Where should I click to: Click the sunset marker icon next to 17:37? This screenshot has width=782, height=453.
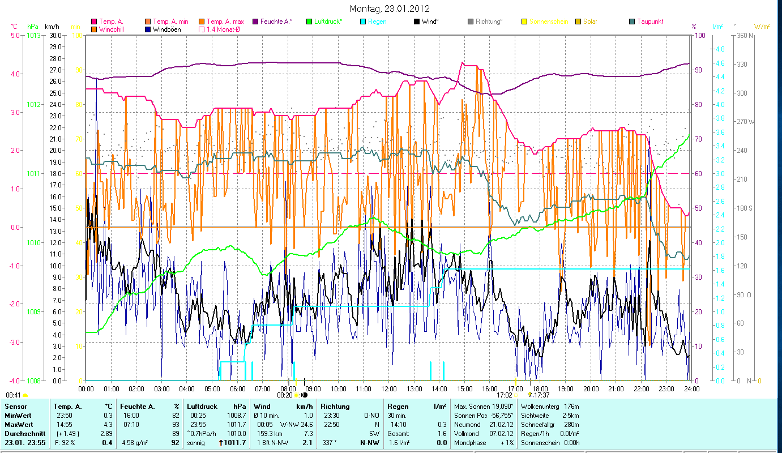click(530, 395)
